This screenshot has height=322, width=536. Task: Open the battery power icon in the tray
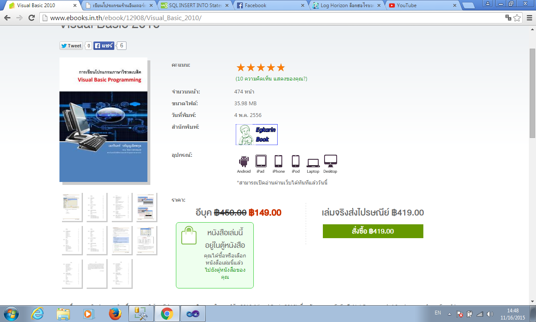470,314
